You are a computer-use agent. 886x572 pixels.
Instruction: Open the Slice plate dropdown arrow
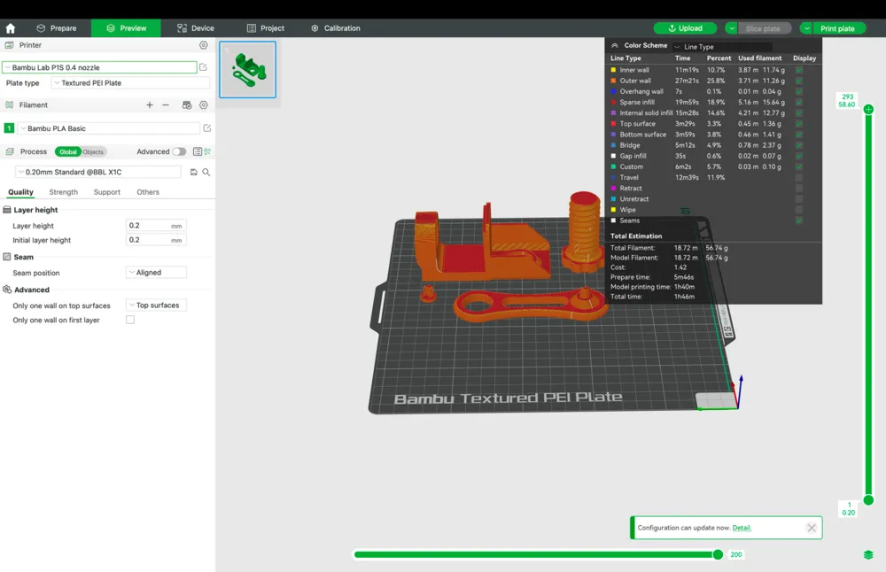(x=732, y=28)
